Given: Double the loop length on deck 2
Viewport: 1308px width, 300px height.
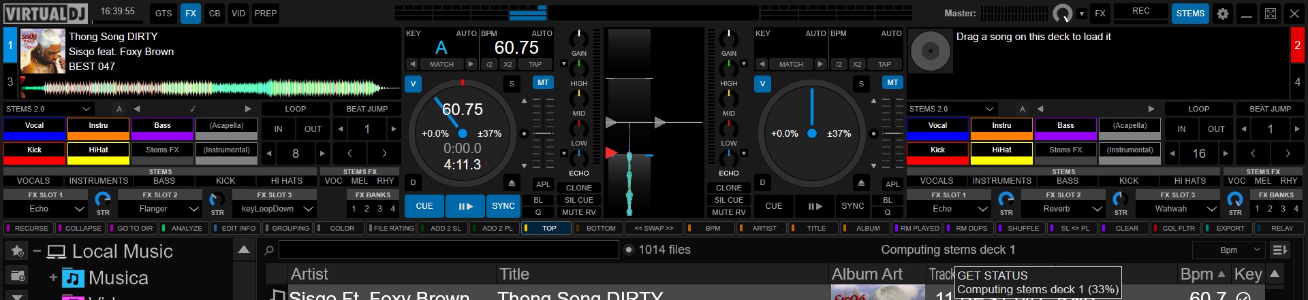Looking at the screenshot, I should click(x=1226, y=154).
